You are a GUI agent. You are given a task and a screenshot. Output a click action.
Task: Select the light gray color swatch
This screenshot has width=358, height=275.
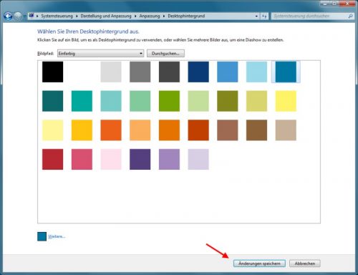[x=111, y=72]
